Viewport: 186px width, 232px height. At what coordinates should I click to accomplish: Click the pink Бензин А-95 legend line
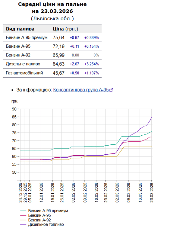[x=23, y=215]
